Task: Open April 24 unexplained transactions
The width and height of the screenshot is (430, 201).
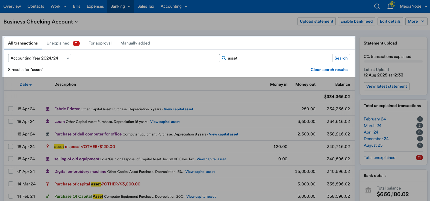Action: (371, 132)
